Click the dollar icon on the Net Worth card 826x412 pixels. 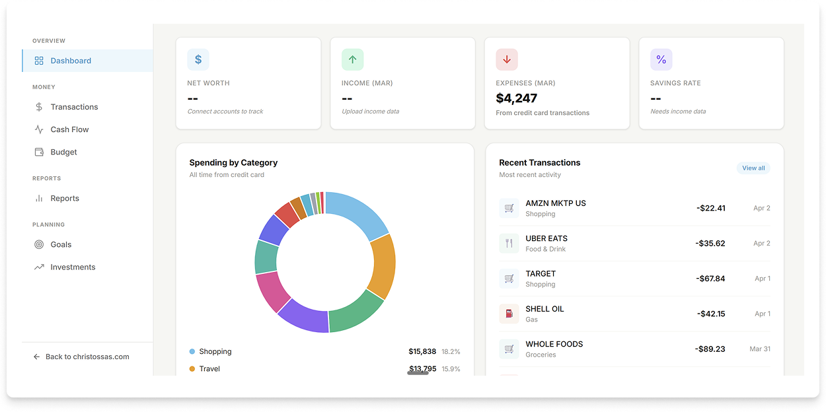198,59
